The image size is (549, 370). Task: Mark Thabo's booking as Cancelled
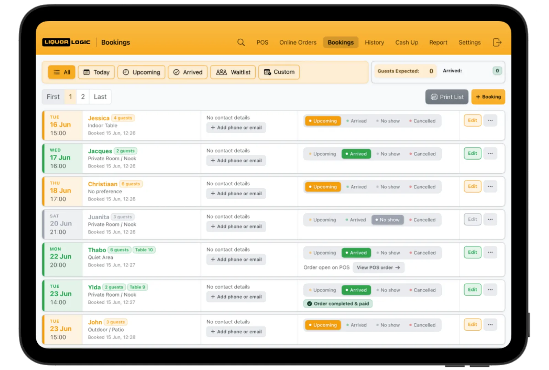[422, 253]
